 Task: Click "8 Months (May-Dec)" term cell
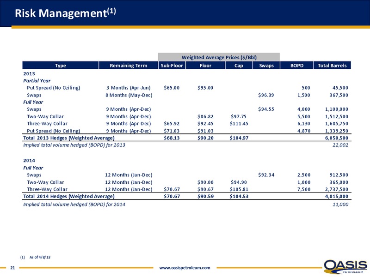[x=129, y=95]
